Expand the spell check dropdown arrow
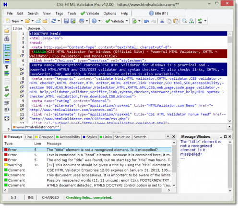Screen dimensions: 240x208 pos(205,21)
